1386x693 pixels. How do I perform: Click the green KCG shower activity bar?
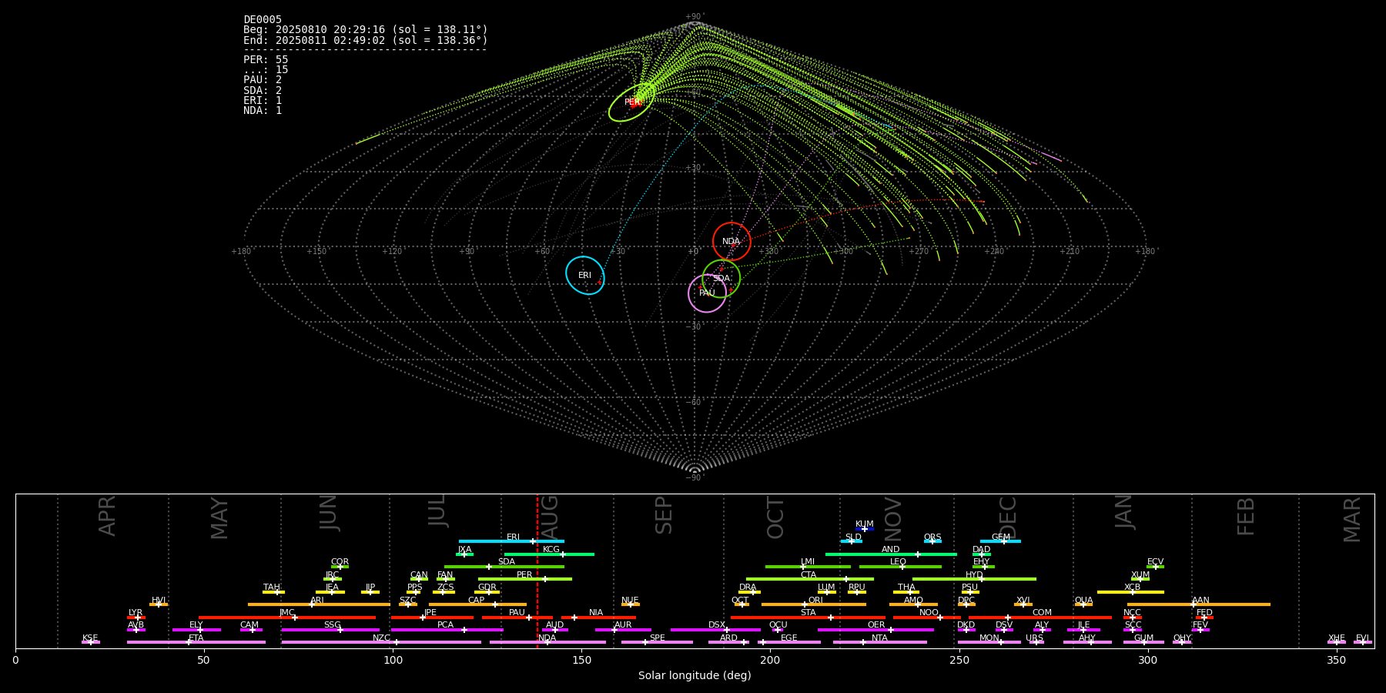[549, 554]
